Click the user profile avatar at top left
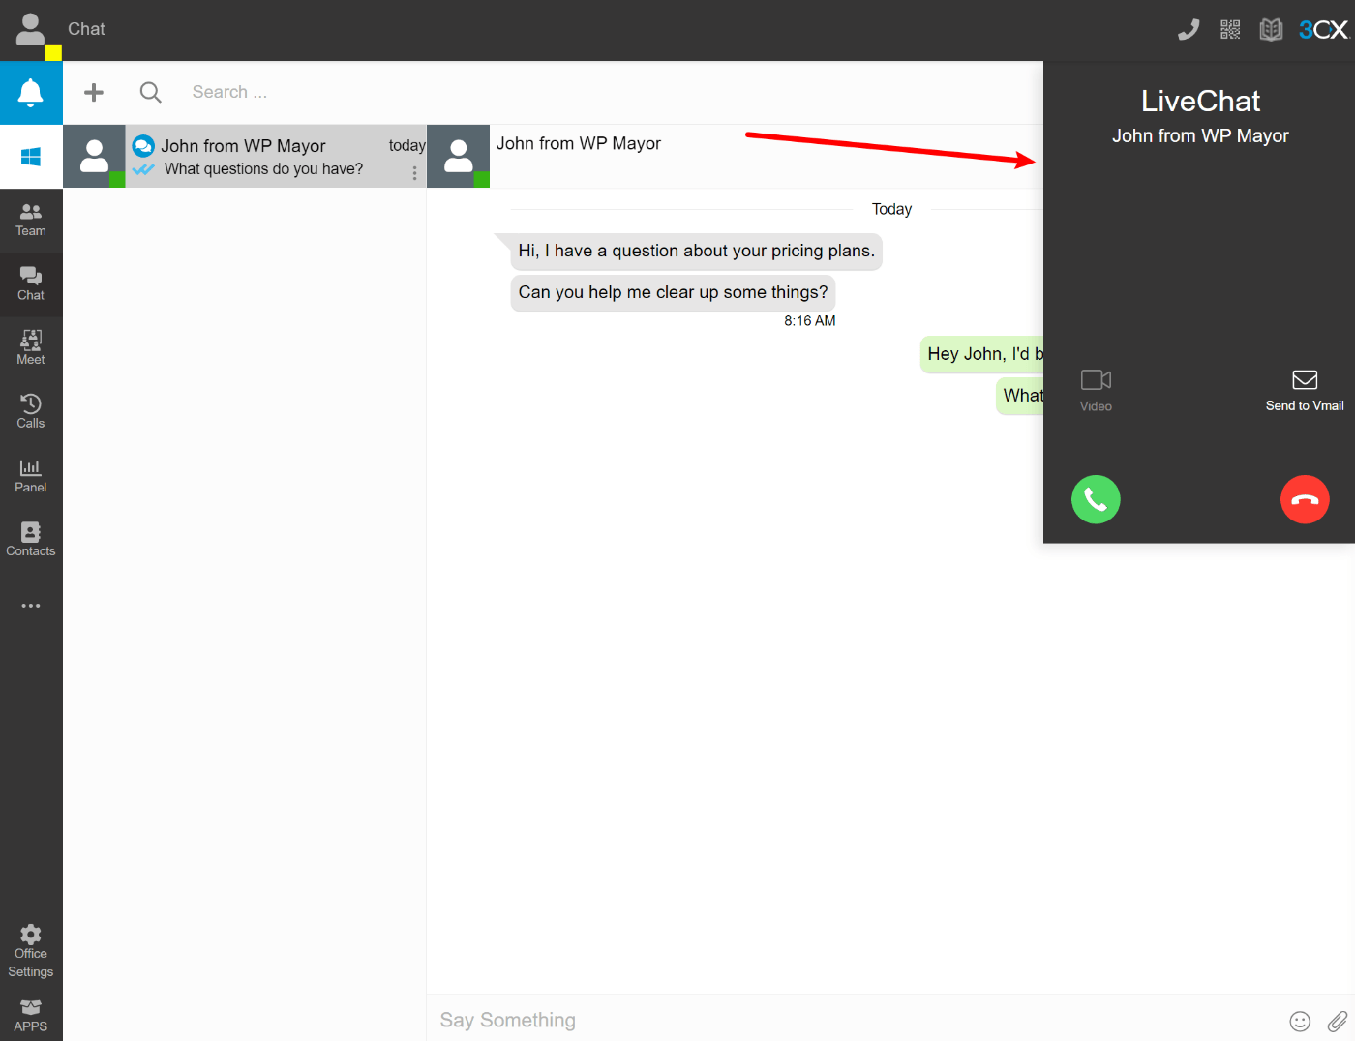Image resolution: width=1355 pixels, height=1041 pixels. 31,30
